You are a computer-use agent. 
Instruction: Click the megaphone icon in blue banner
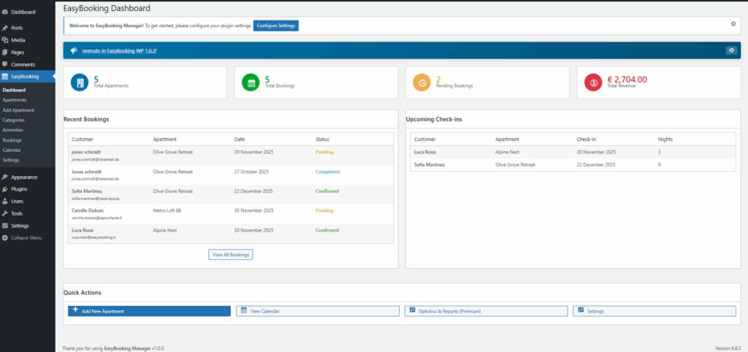74,50
